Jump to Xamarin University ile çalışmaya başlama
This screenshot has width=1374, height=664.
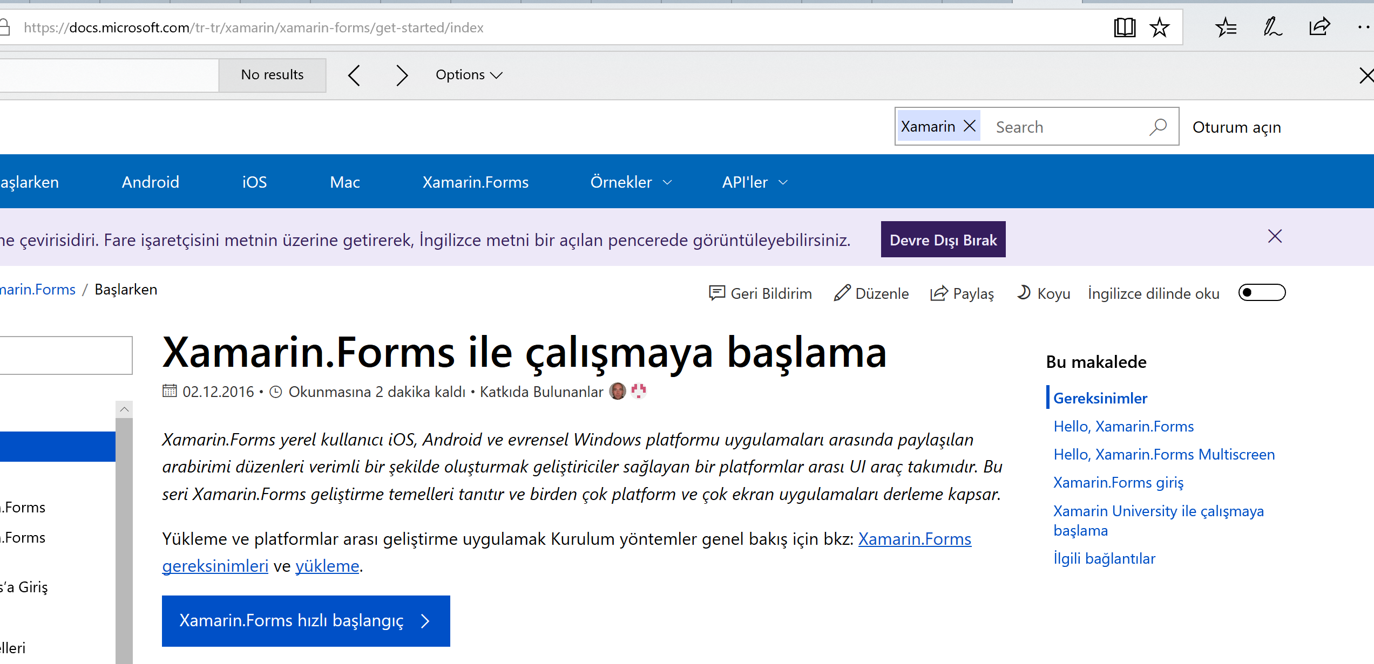[1159, 521]
